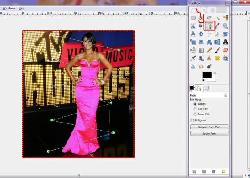This screenshot has width=250, height=178.
Task: Activate the Pencil tool
Action: click(209, 50)
